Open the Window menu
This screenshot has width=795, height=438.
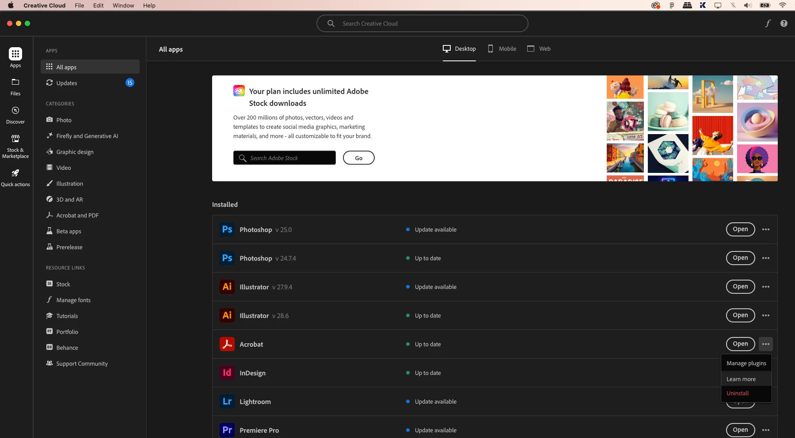(123, 5)
